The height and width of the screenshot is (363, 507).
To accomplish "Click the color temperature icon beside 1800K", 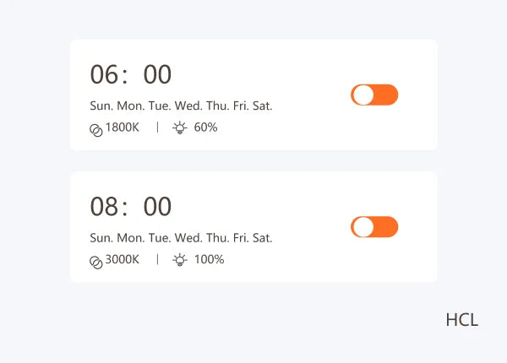I will (x=96, y=129).
